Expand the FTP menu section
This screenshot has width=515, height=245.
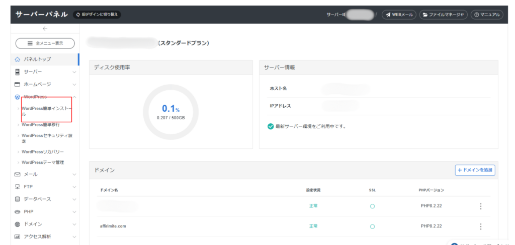(x=74, y=187)
